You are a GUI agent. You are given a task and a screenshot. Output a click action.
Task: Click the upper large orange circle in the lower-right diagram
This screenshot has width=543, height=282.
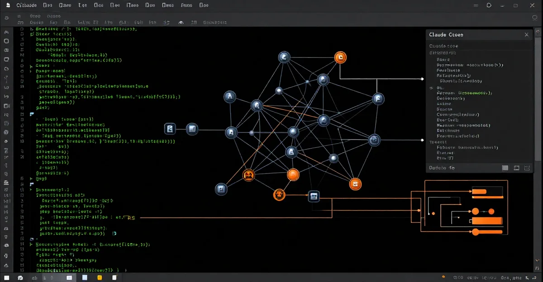pos(475,211)
